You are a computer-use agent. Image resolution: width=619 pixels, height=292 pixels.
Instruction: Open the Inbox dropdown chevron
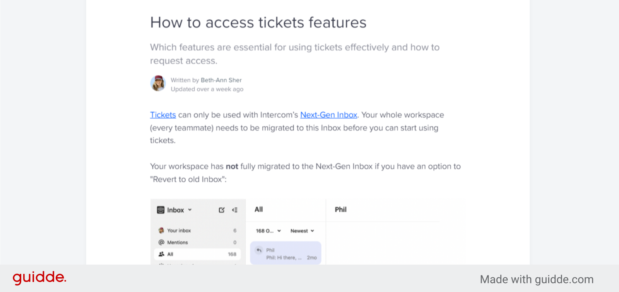190,210
